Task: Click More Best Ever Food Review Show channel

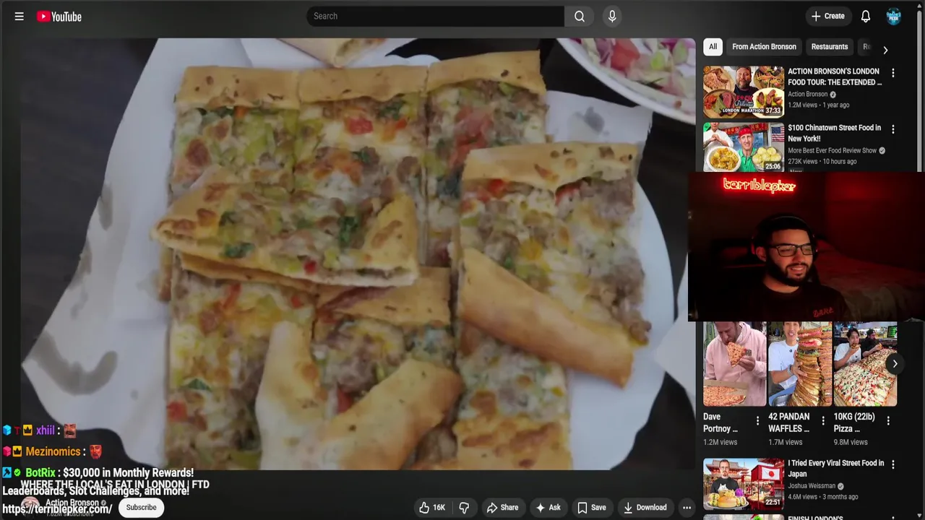Action: (832, 150)
